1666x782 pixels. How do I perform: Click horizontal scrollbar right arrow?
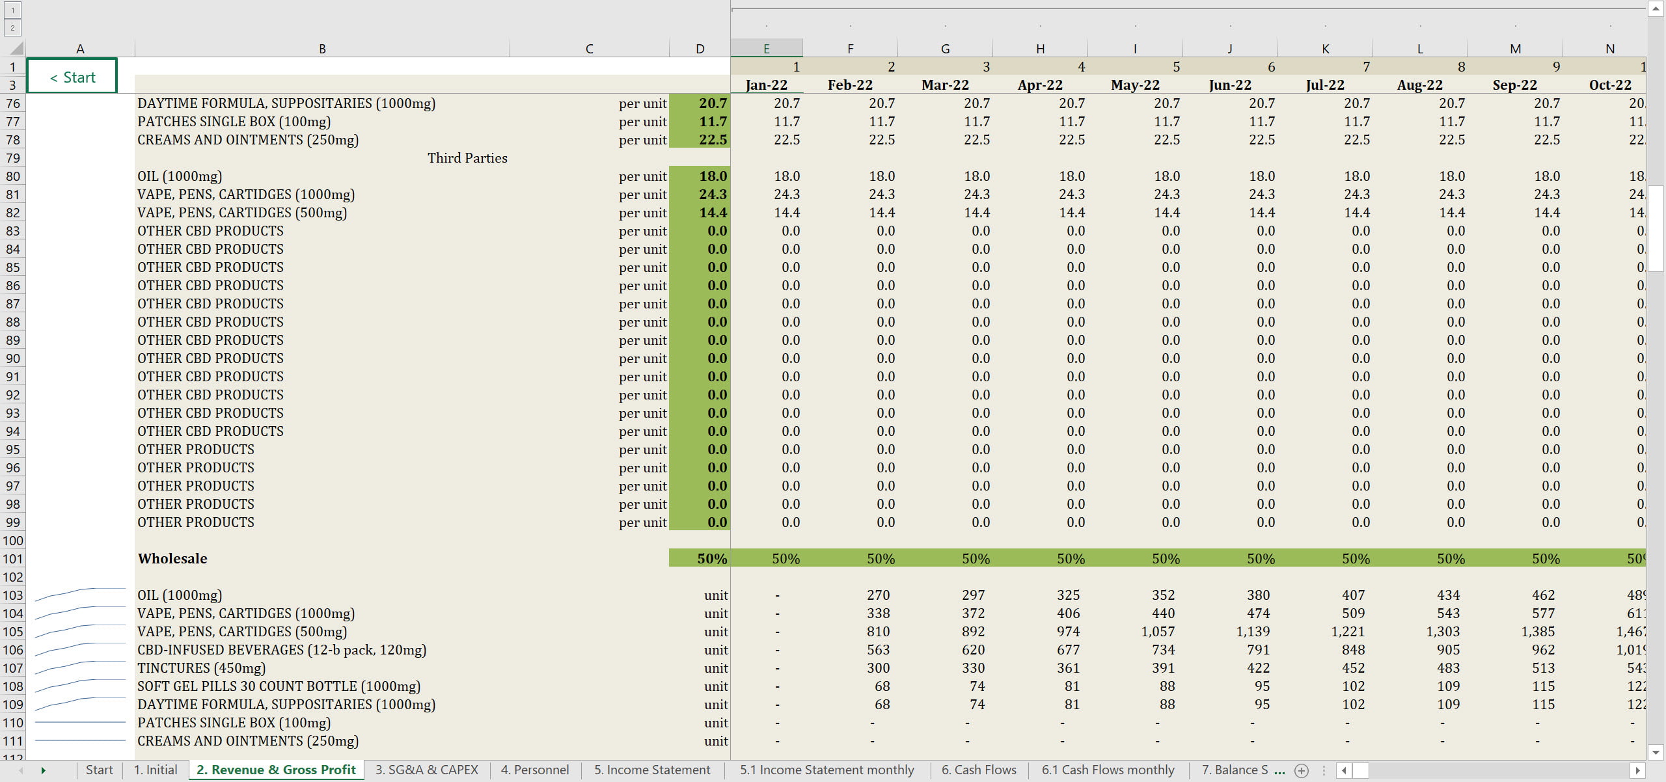coord(1637,770)
